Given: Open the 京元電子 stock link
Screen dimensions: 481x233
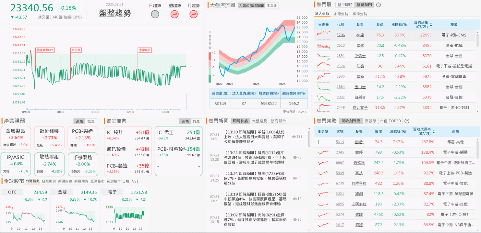Looking at the screenshot, I should (360, 107).
